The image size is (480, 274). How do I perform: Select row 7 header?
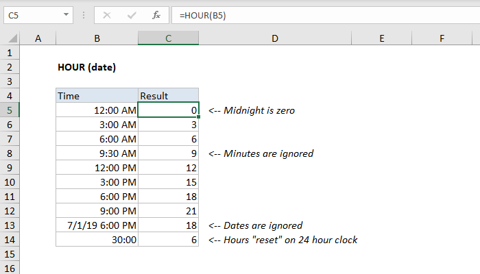click(10, 139)
